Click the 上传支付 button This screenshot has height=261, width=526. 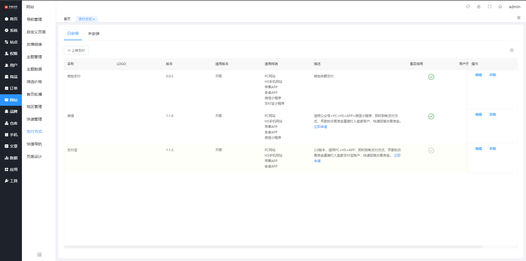click(x=76, y=50)
